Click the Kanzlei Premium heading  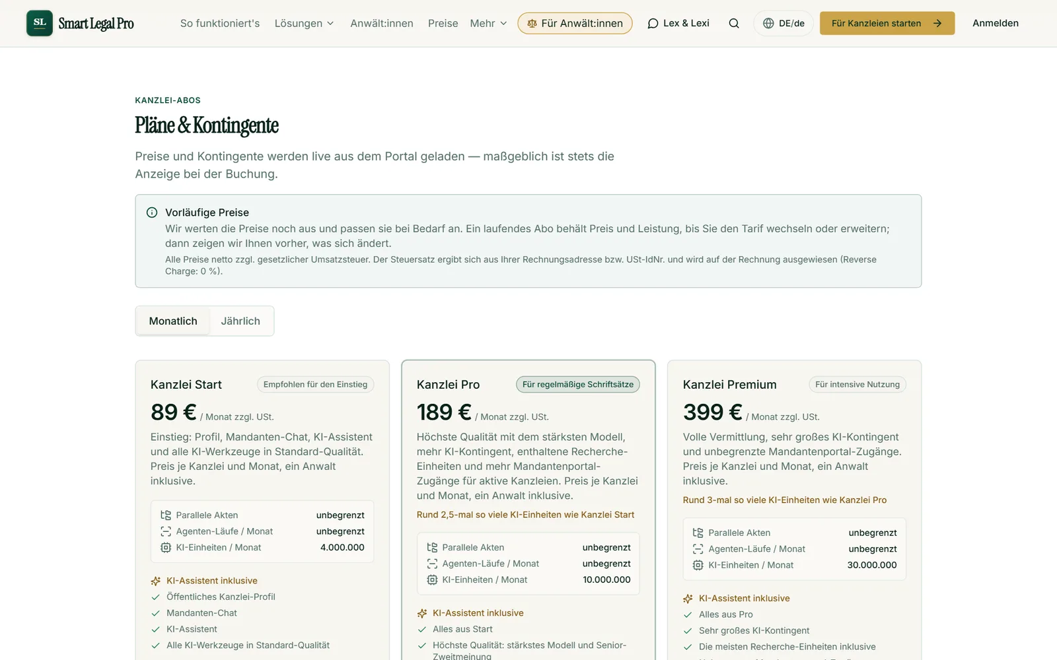(730, 385)
